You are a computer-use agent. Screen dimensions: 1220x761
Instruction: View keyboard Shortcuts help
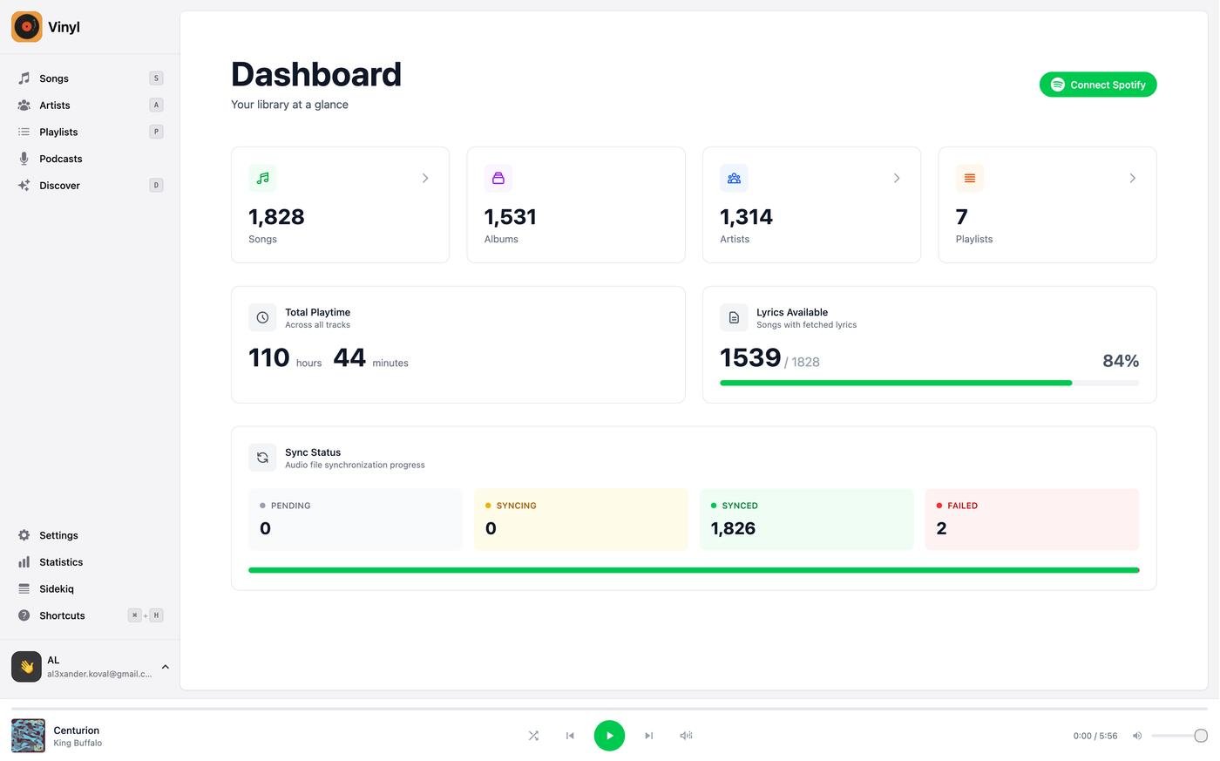(x=62, y=615)
